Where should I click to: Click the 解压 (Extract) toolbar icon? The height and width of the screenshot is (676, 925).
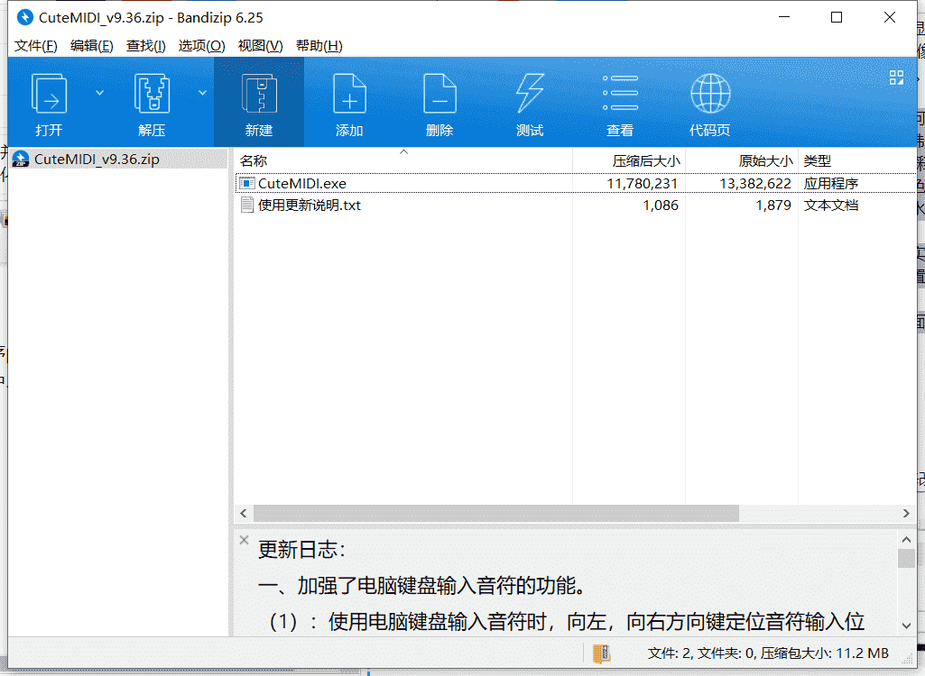[152, 94]
